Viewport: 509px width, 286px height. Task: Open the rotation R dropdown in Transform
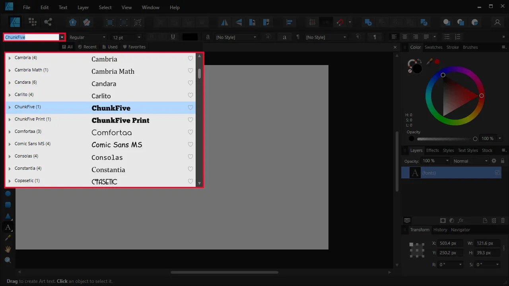460,265
